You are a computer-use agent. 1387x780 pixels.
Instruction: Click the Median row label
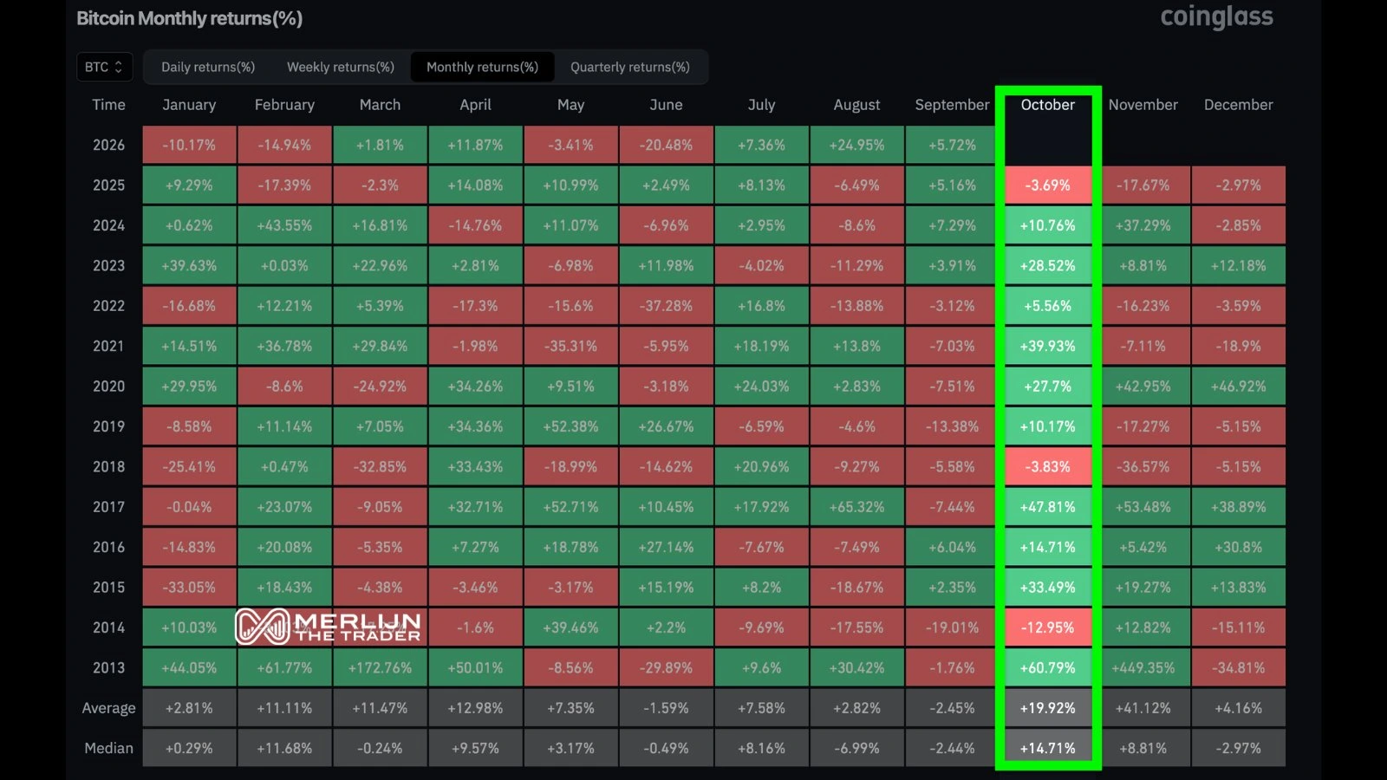coord(109,748)
